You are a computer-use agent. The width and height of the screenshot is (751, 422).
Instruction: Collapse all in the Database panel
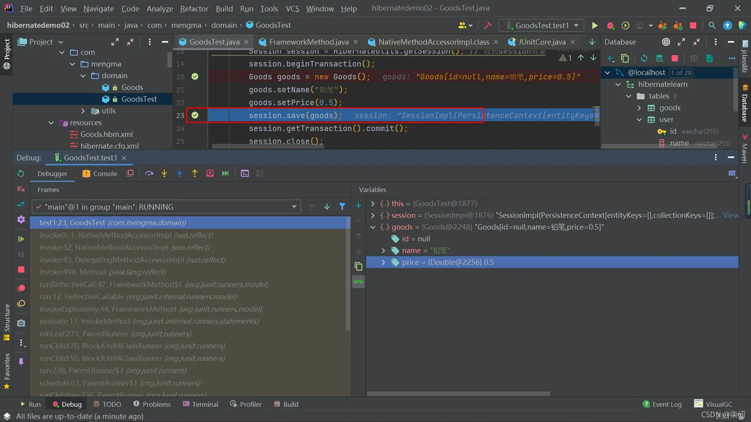(x=696, y=42)
